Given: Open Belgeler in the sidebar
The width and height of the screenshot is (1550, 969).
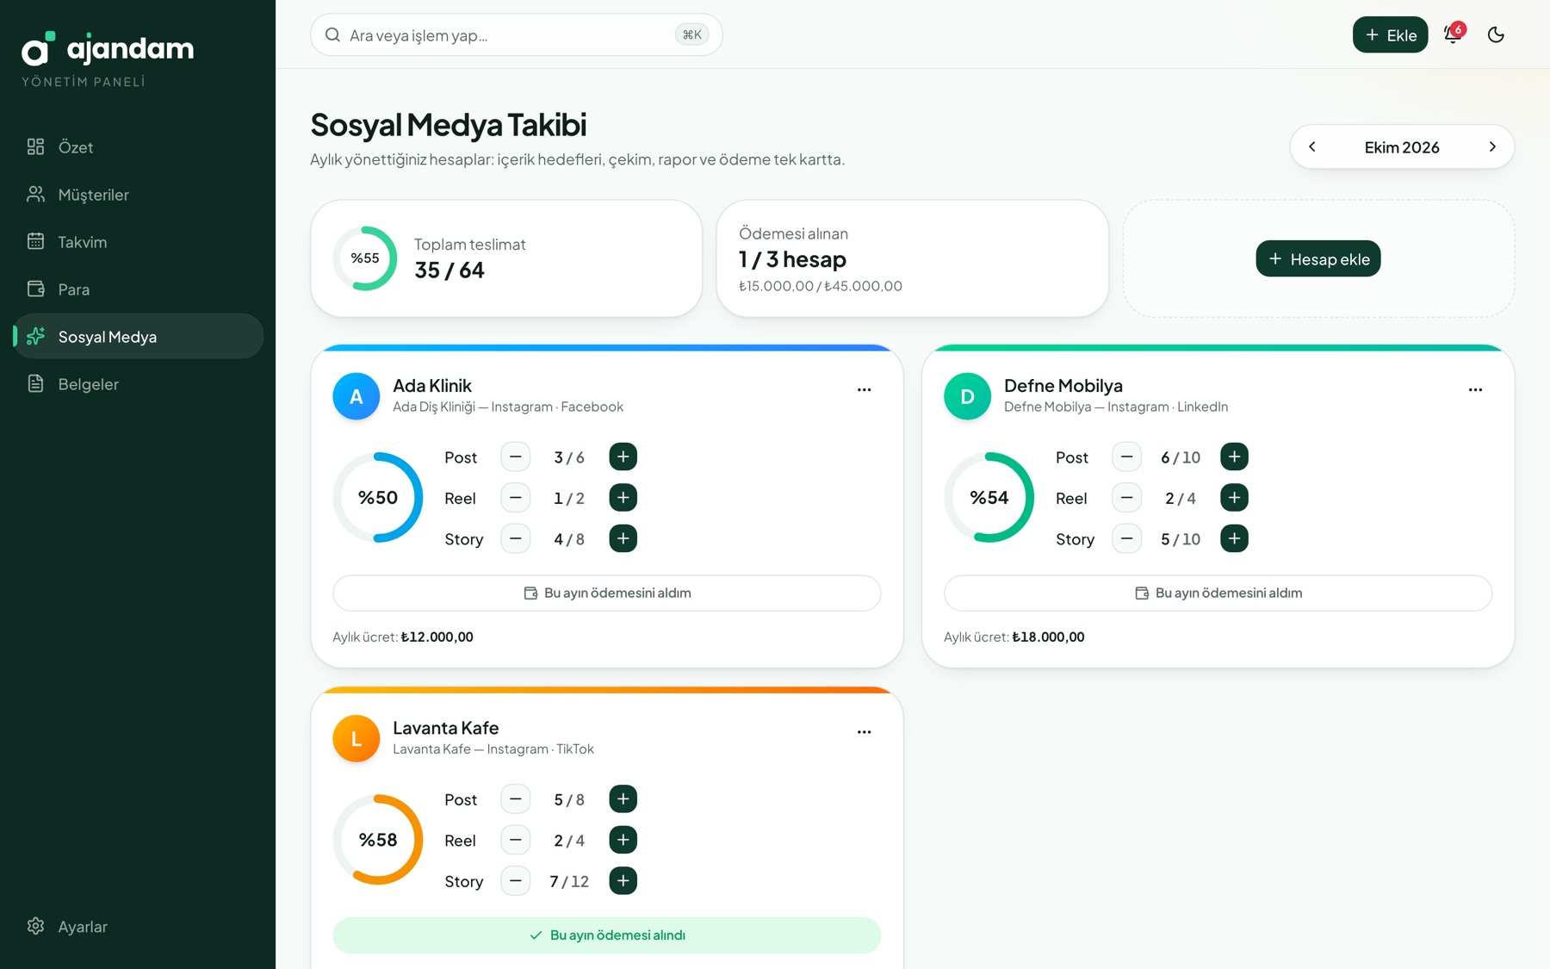Looking at the screenshot, I should (138, 384).
